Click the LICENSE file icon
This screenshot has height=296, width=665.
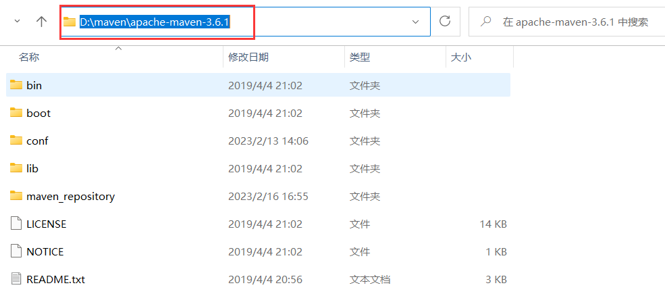pyautogui.click(x=16, y=224)
